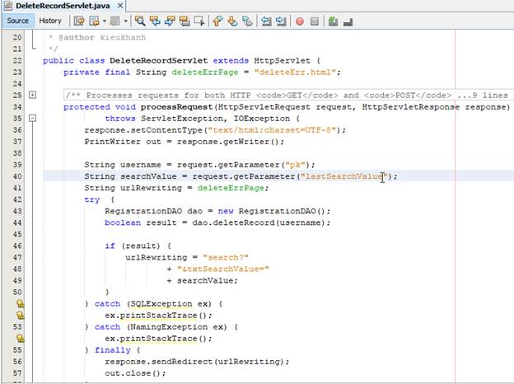Click deleteErrPage reference on line 41

(231, 188)
